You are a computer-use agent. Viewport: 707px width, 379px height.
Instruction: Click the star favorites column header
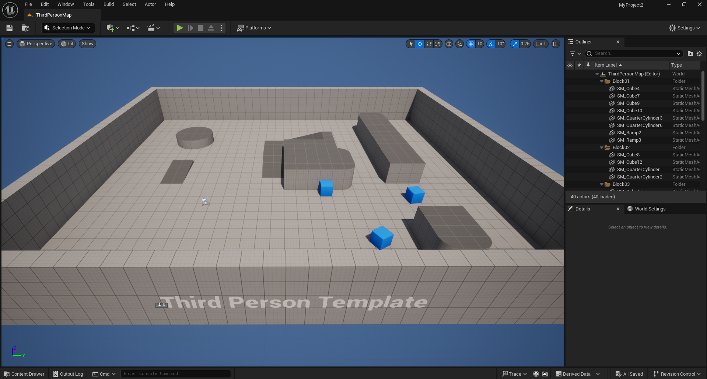(x=579, y=65)
